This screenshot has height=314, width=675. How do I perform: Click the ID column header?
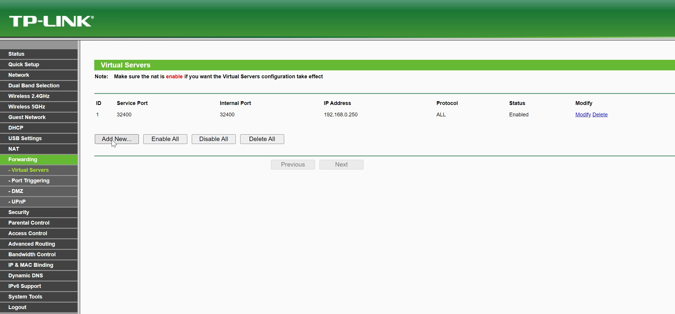(98, 103)
